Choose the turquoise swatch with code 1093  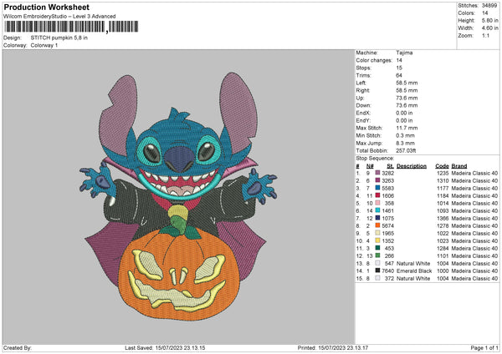click(x=378, y=210)
